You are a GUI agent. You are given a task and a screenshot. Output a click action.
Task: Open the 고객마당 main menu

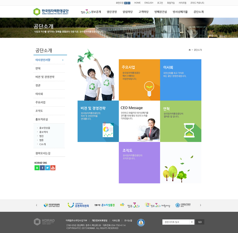point(143,12)
